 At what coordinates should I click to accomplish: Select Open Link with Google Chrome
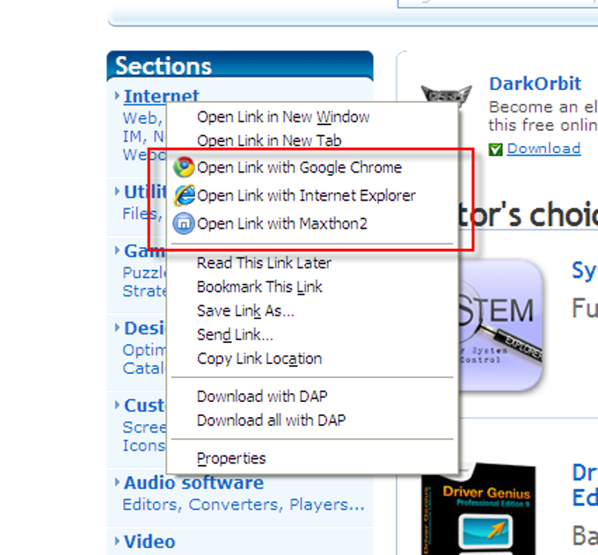[x=312, y=167]
